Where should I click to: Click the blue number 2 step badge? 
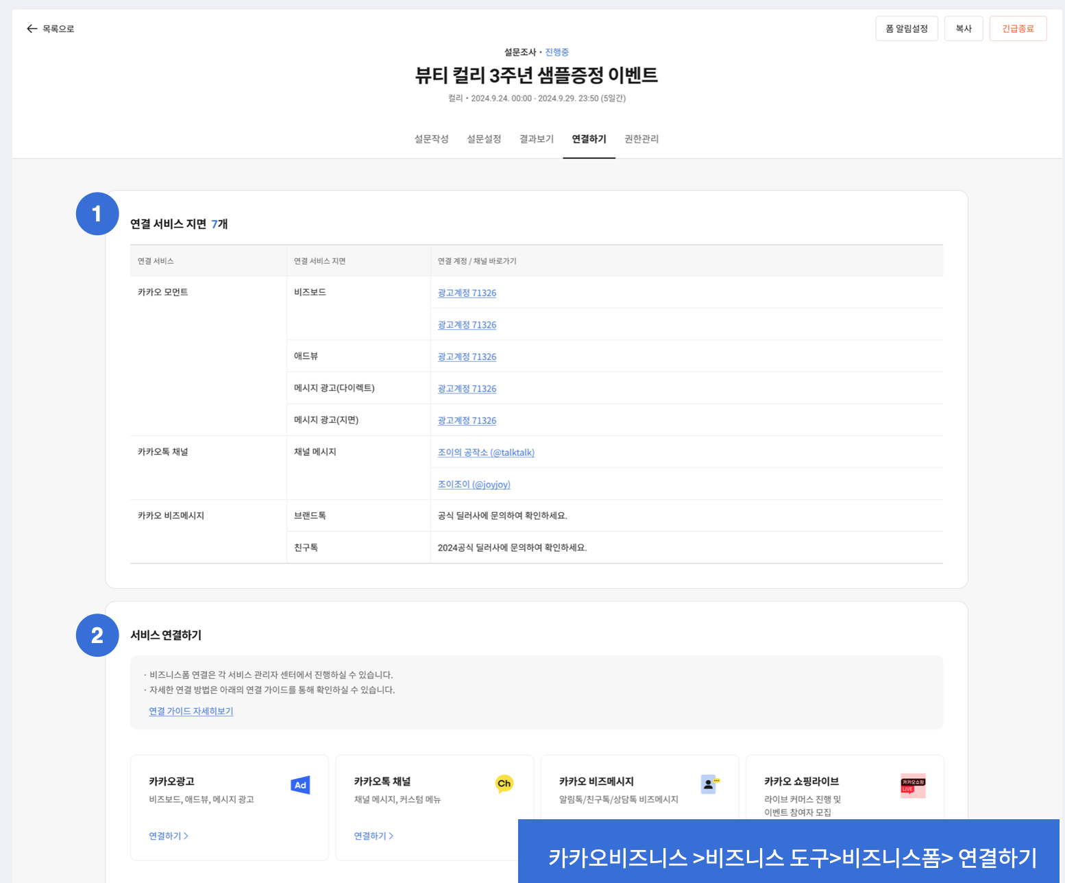tap(97, 636)
